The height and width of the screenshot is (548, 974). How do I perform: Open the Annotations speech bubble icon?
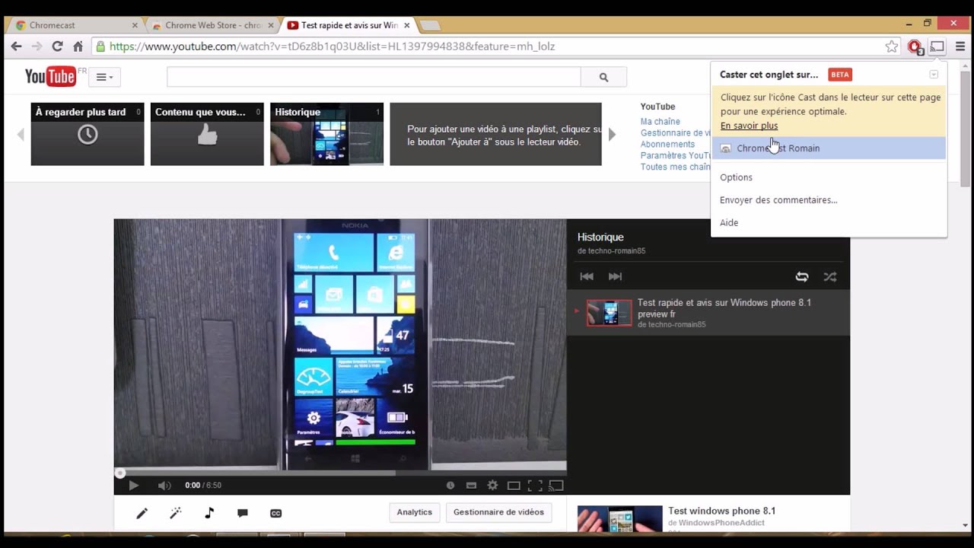(x=243, y=513)
